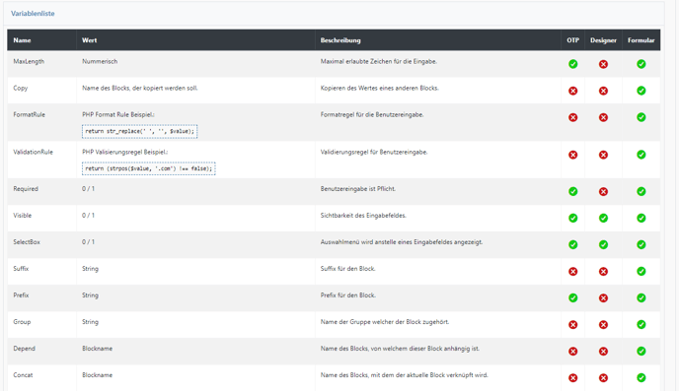The image size is (679, 391).
Task: Click the green Formular check for Depend
Action: pyautogui.click(x=641, y=352)
